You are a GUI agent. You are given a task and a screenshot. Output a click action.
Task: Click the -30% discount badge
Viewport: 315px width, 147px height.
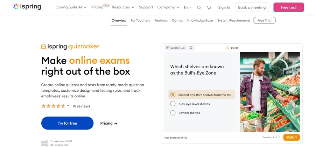pyautogui.click(x=106, y=5)
